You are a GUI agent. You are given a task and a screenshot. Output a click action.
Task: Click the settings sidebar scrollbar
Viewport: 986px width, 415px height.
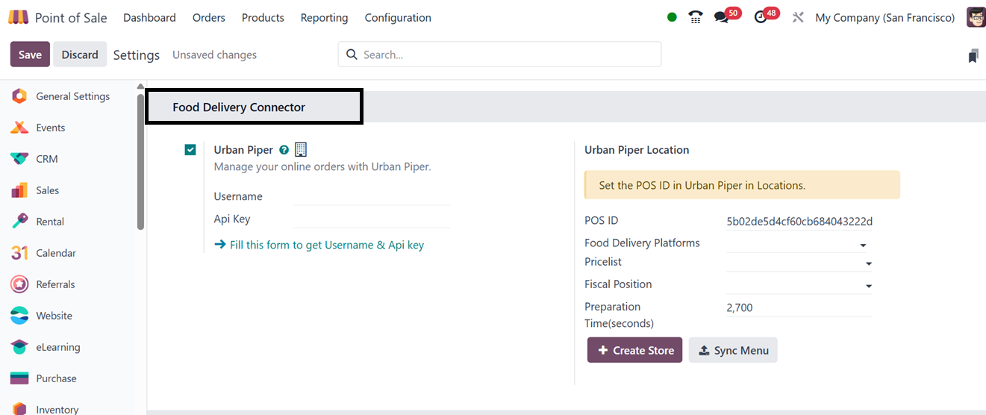[140, 157]
